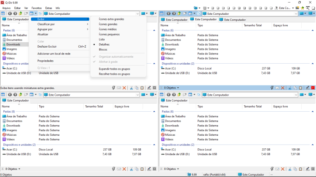This screenshot has height=177, width=316.
Task: Collapse the Pastas (6) group in the bottom-left pane
Action: click(x=154, y=111)
